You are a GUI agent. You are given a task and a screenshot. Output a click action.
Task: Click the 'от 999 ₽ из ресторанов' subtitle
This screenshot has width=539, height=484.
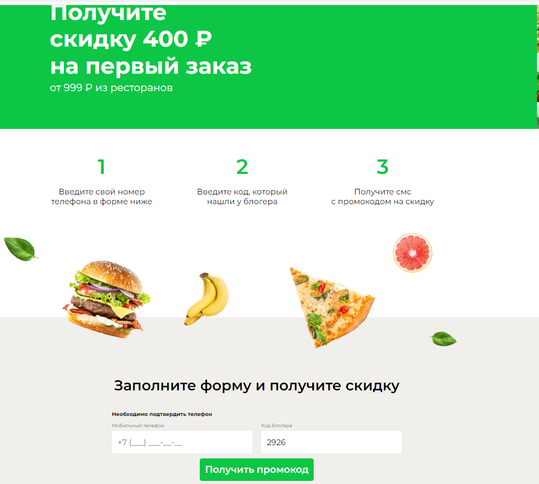pyautogui.click(x=111, y=88)
